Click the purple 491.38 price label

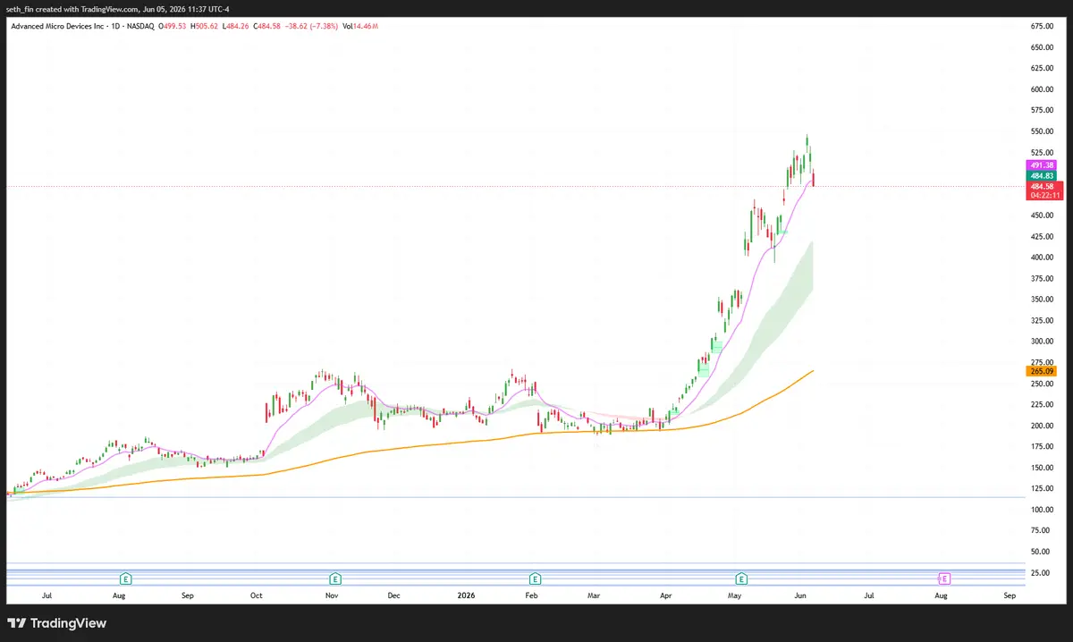click(1043, 165)
